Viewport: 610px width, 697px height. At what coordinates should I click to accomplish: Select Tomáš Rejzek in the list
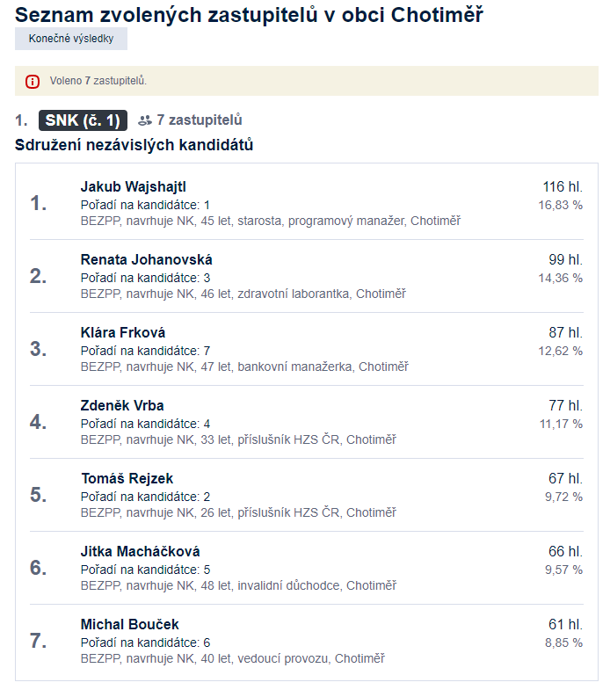point(127,478)
